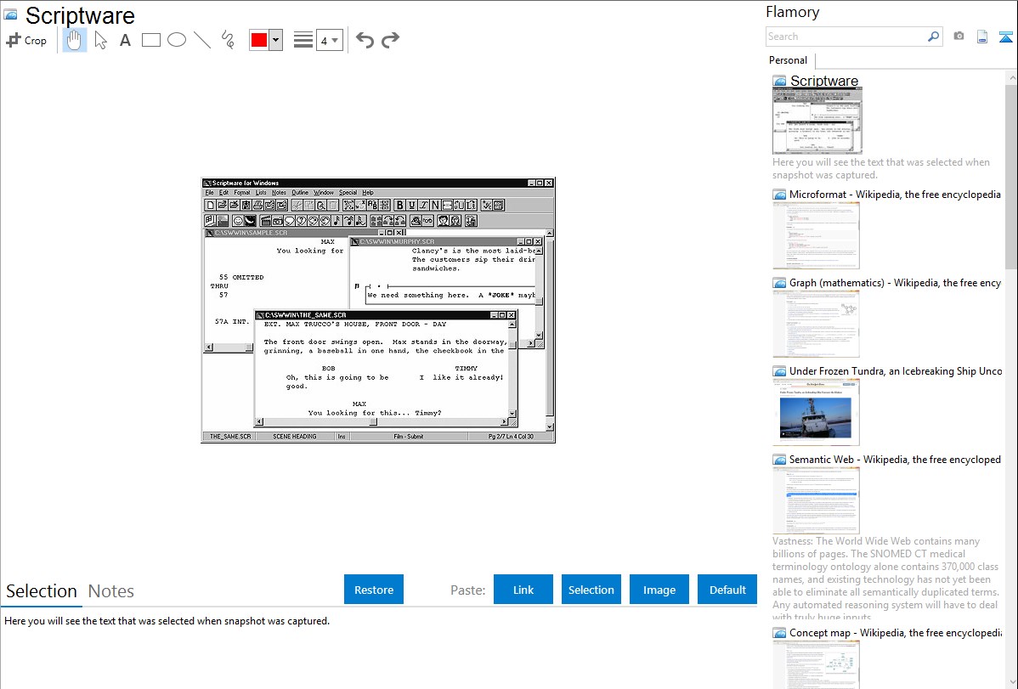Select the Scriptware title in snapshot list

pos(824,82)
